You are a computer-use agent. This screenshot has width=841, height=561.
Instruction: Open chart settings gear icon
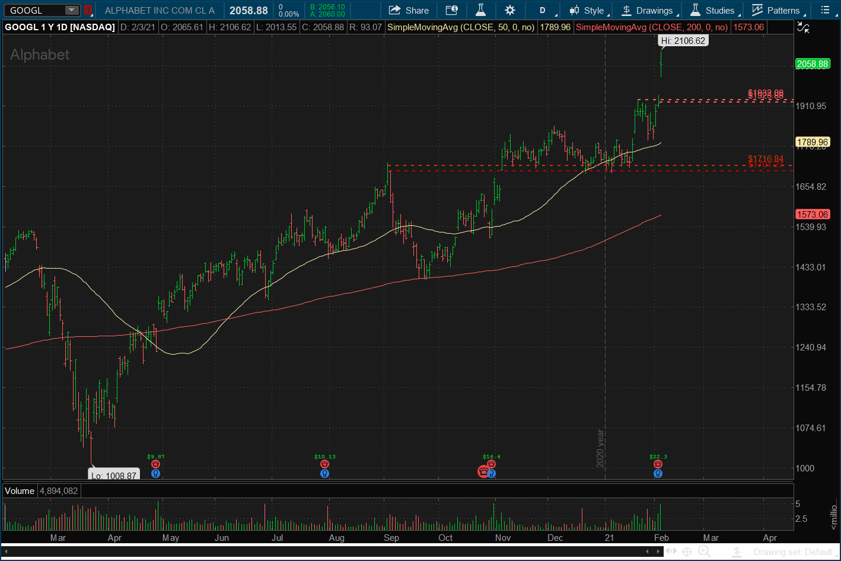click(x=510, y=10)
